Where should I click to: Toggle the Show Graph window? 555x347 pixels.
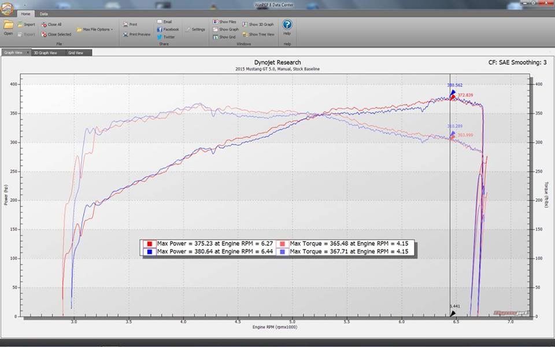tap(226, 29)
